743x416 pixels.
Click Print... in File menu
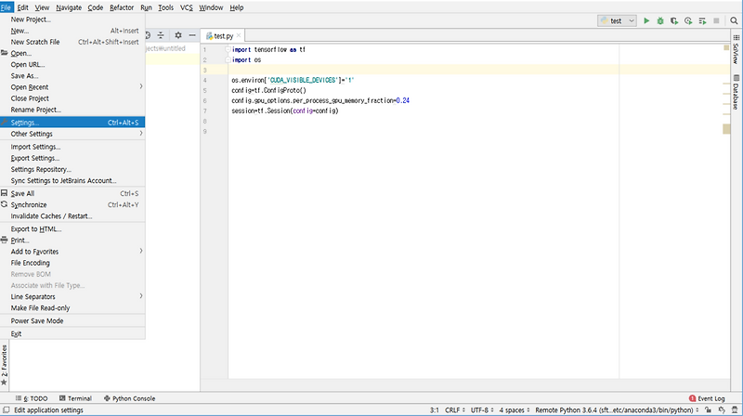pyautogui.click(x=72, y=240)
